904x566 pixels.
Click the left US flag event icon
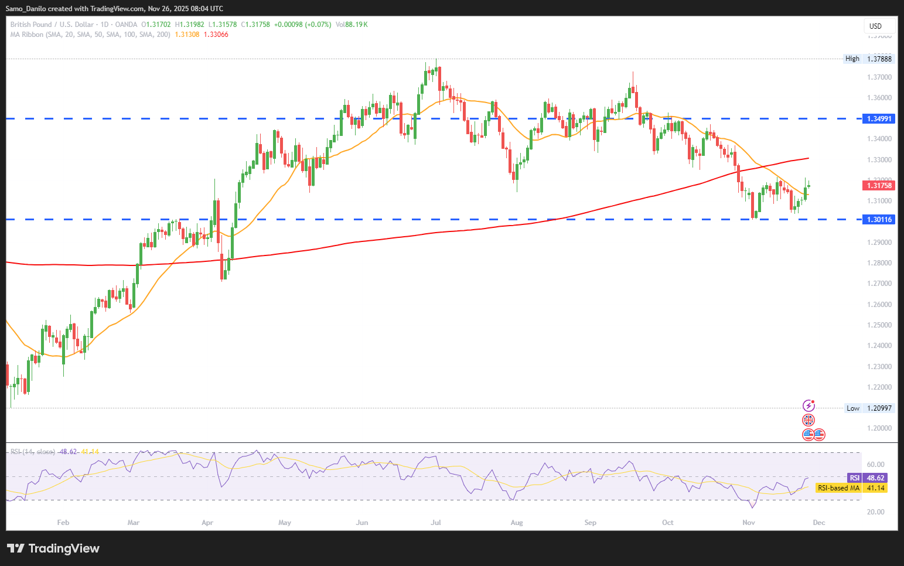pyautogui.click(x=809, y=435)
